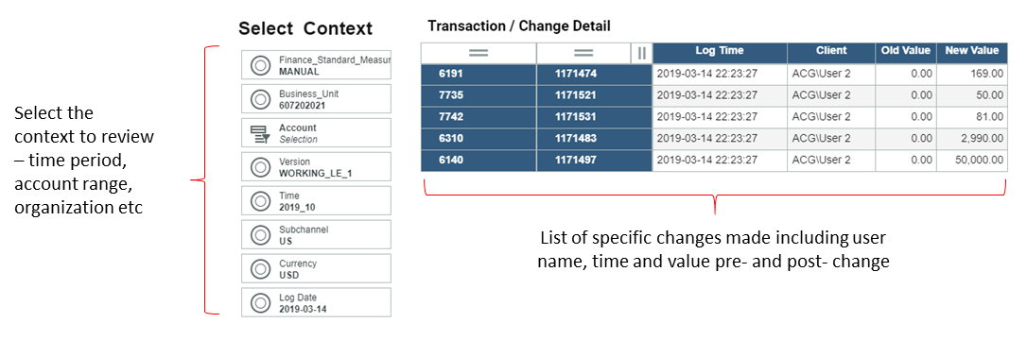Open the Time 2019_10 selector
The width and height of the screenshot is (1027, 340).
[x=316, y=201]
